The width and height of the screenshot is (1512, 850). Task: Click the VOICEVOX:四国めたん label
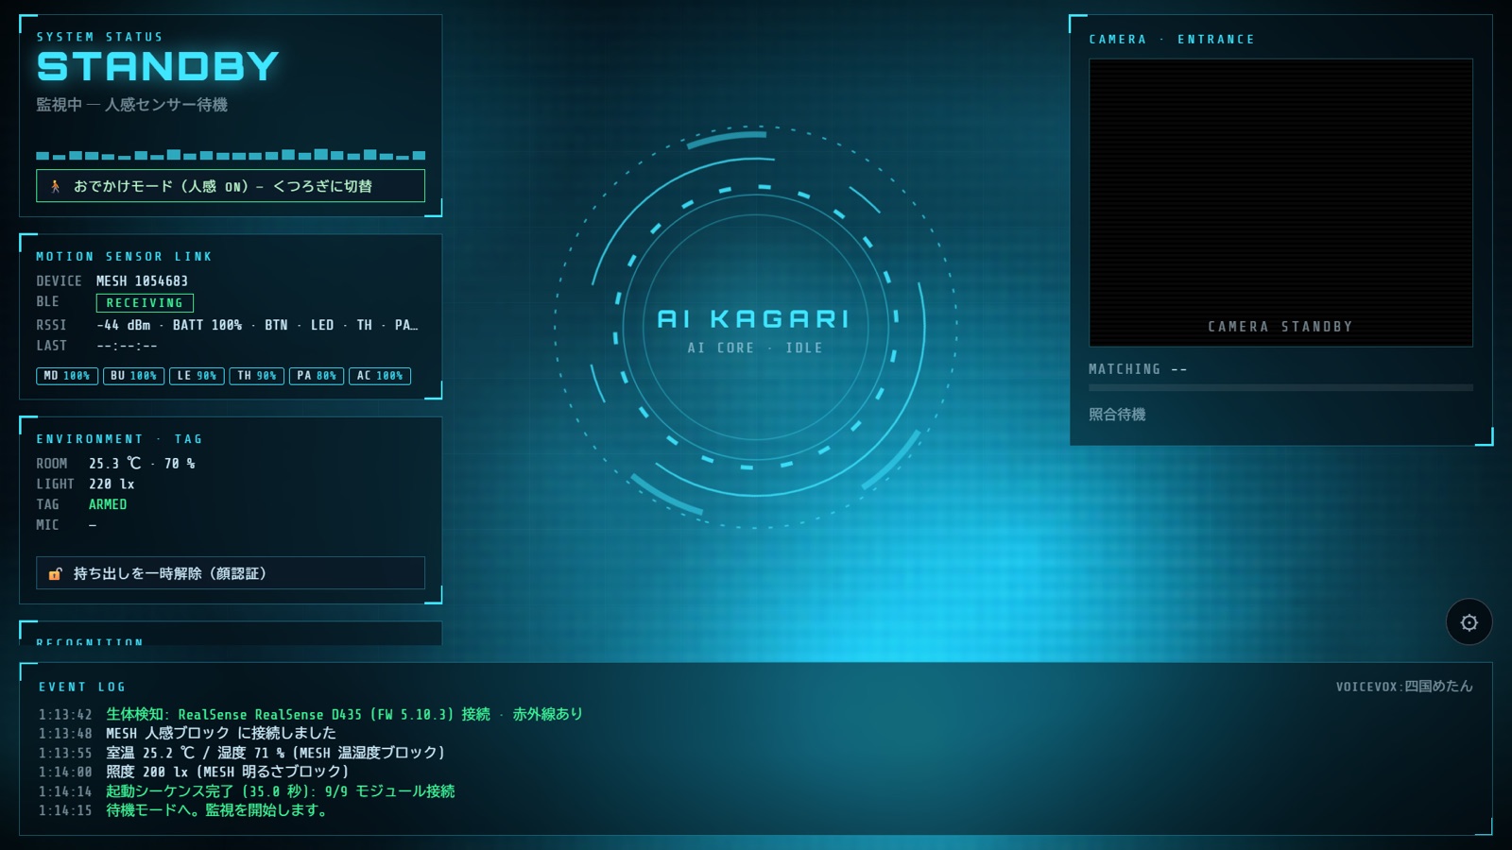(1404, 687)
